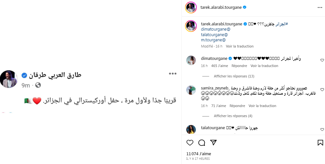
Task: View the 11 074 J'aime likes list
Action: click(x=198, y=153)
